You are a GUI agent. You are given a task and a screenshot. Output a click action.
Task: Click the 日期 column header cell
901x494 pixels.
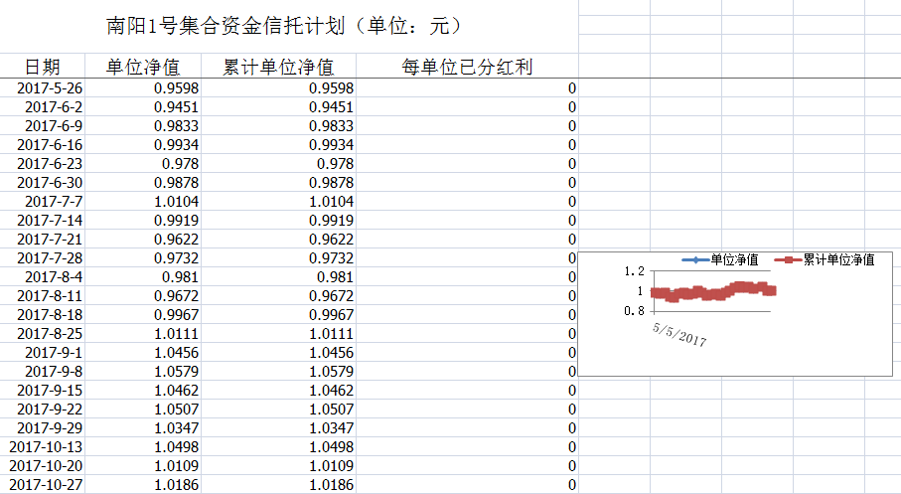point(42,68)
